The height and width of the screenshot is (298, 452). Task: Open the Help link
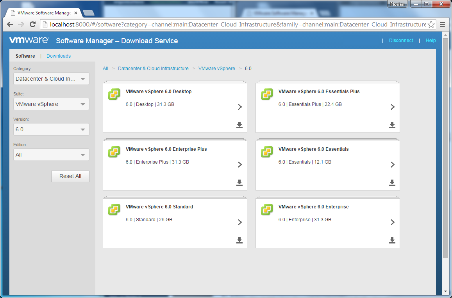pos(431,41)
